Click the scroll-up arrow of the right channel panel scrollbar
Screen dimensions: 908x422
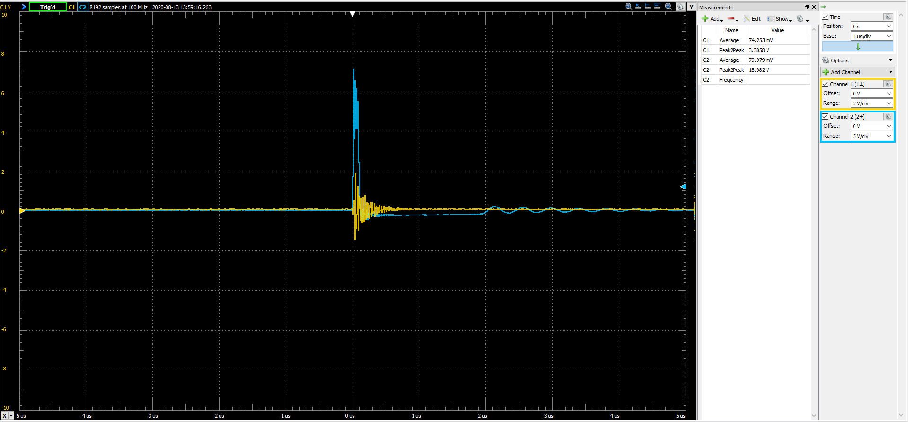(x=901, y=15)
